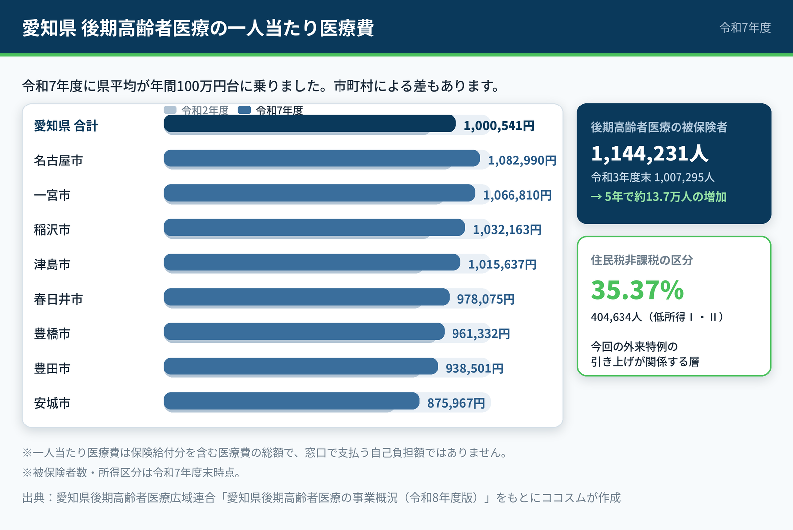
Task: Click the 令和2年度 legend color swatch
Action: tap(170, 110)
